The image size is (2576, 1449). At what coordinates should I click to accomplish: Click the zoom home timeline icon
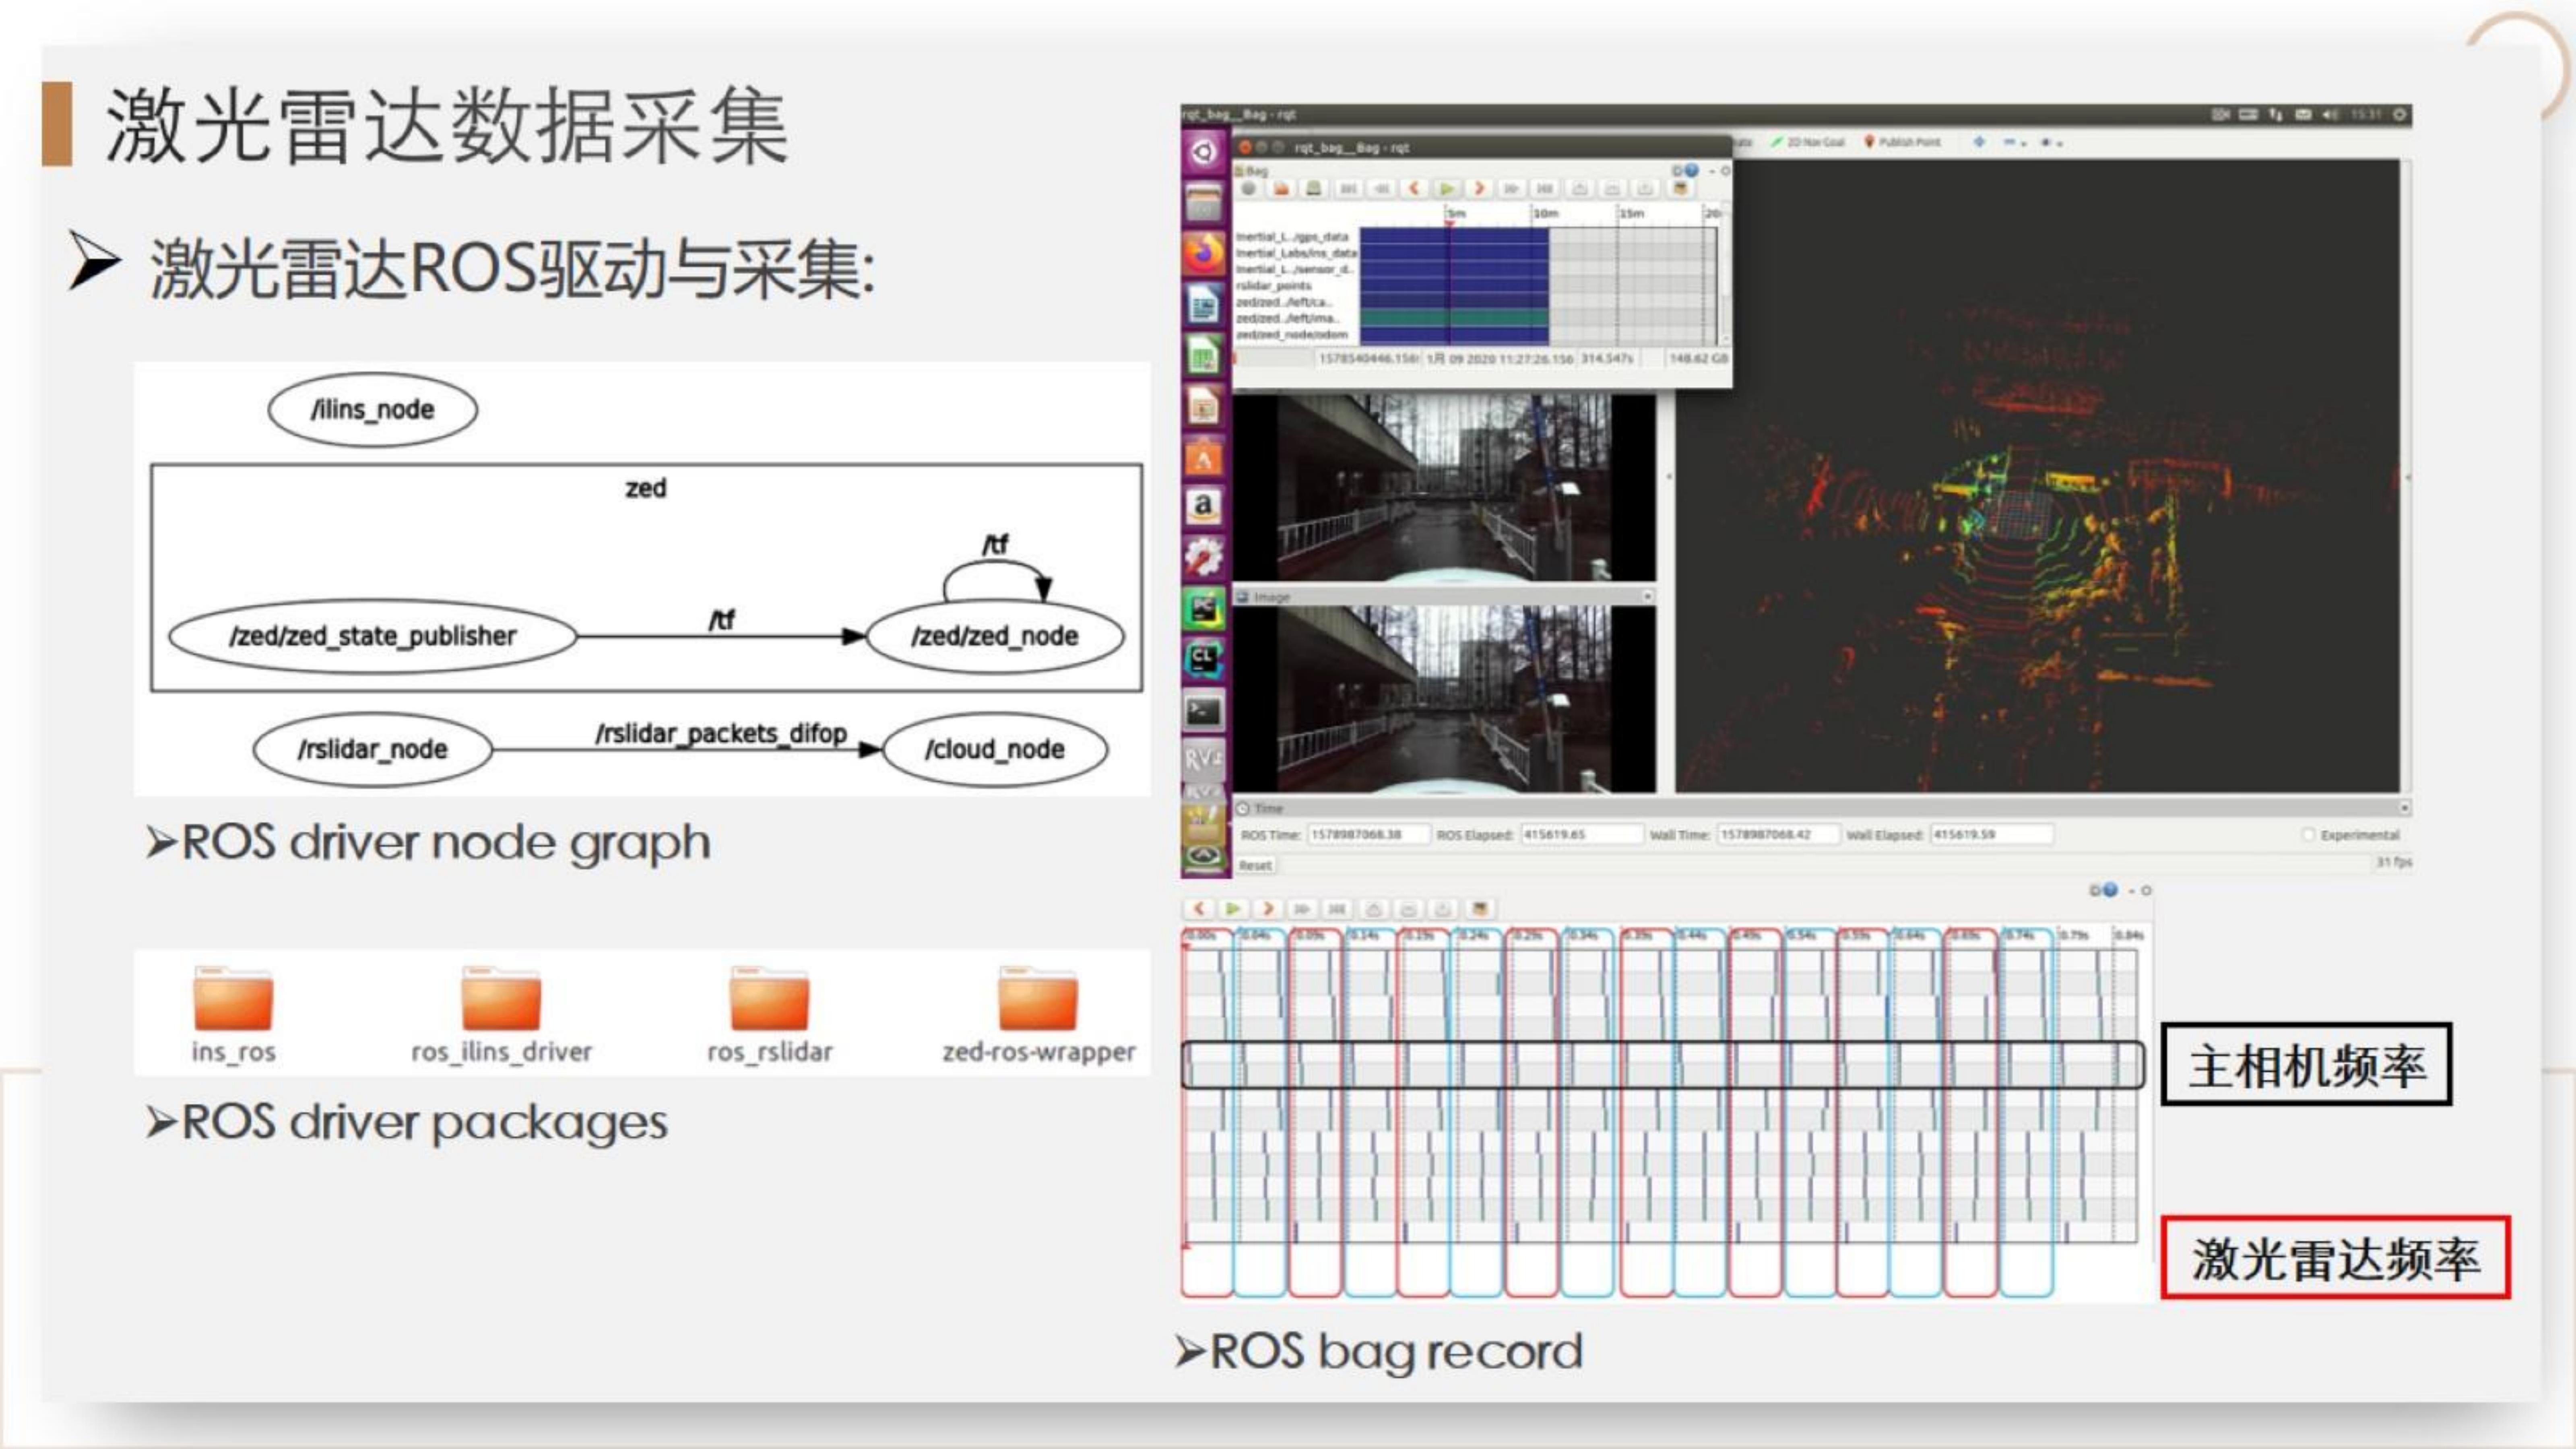coord(1645,189)
